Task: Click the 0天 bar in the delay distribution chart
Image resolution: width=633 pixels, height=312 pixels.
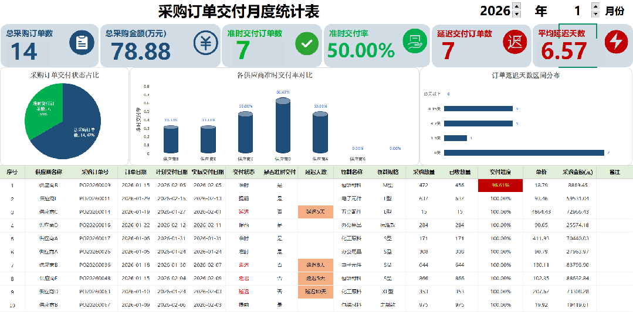Action: coord(524,153)
